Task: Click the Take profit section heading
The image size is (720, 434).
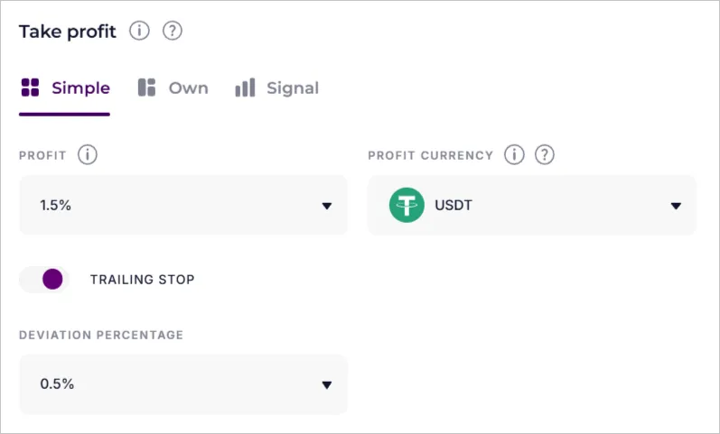Action: click(68, 32)
